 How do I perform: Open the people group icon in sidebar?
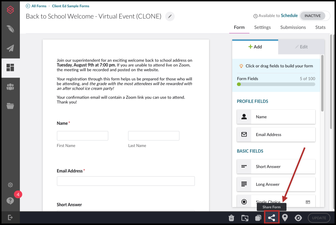point(10,87)
